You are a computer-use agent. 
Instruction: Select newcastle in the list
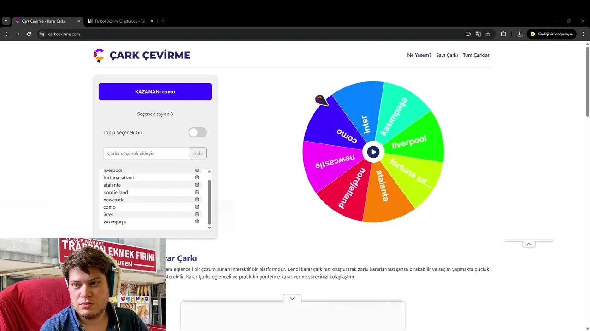click(x=114, y=200)
